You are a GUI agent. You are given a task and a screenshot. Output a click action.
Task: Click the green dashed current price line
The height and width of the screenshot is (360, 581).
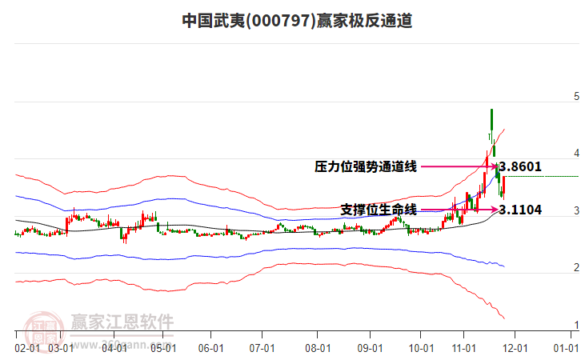pos(543,177)
